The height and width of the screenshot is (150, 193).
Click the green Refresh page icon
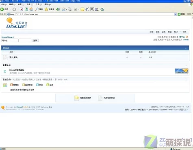tap(26, 9)
